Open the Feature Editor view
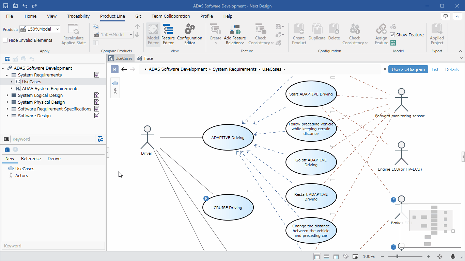Image resolution: width=465 pixels, height=261 pixels. click(168, 34)
